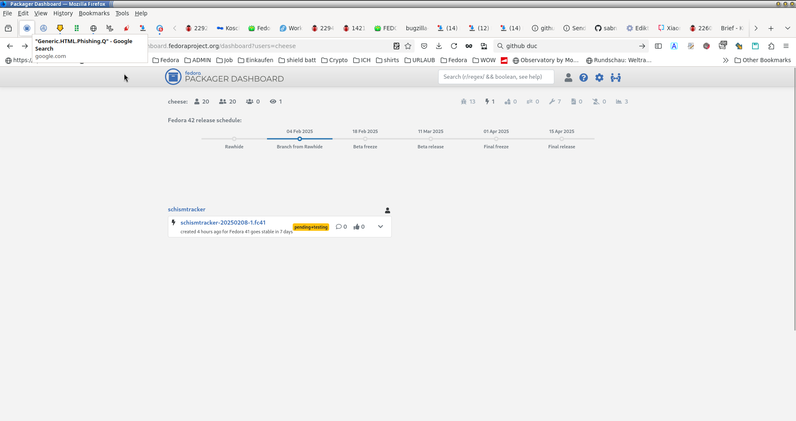Viewport: 796px width, 421px height.
Task: Switch to the bugzilla tab
Action: [x=416, y=28]
